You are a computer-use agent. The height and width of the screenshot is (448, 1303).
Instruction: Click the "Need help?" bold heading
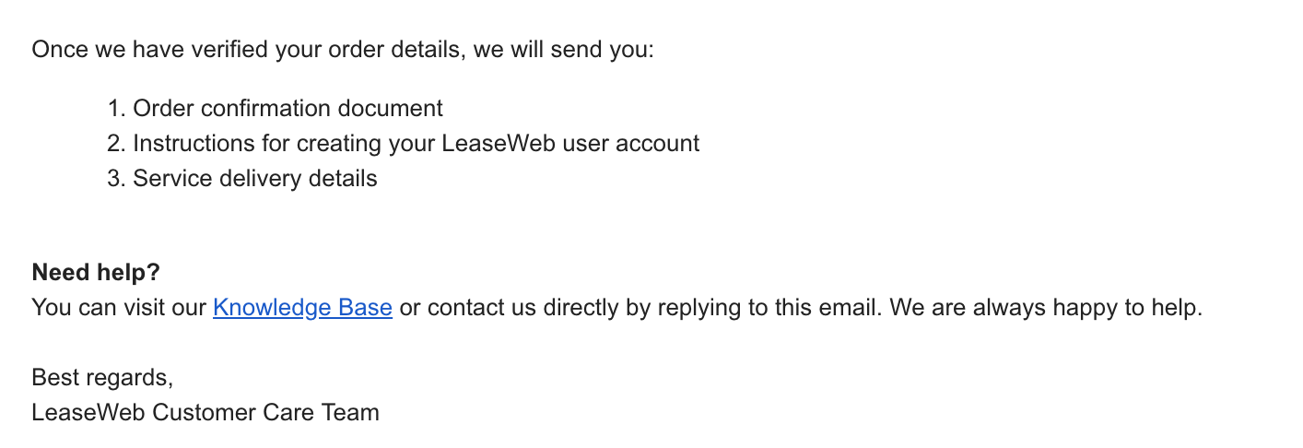pyautogui.click(x=96, y=272)
